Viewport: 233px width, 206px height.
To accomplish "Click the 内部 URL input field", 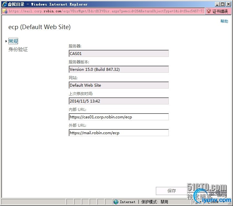I will (x=119, y=117).
